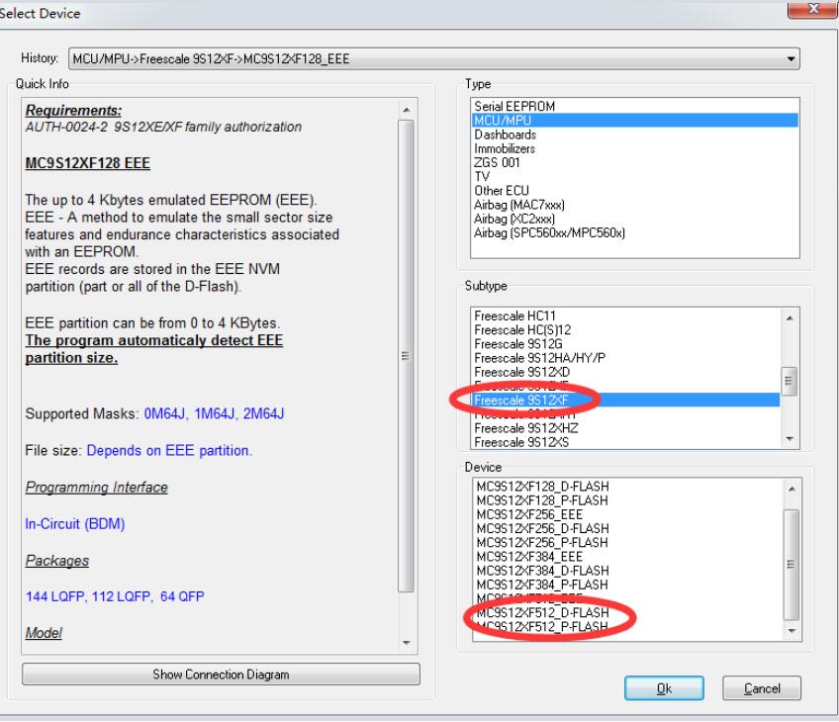This screenshot has height=722, width=839.
Task: Click the Model heading
Action: pyautogui.click(x=44, y=633)
